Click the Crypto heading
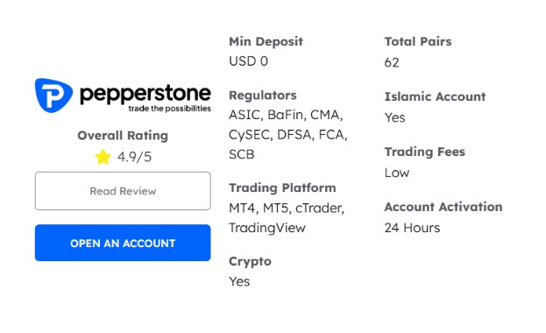The image size is (546, 333). 250,262
